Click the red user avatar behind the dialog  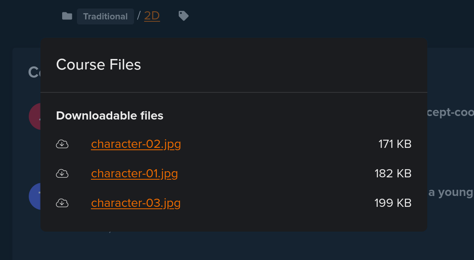(x=35, y=116)
